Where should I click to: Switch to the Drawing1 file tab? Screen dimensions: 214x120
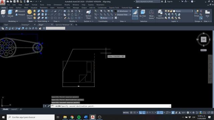25,25
